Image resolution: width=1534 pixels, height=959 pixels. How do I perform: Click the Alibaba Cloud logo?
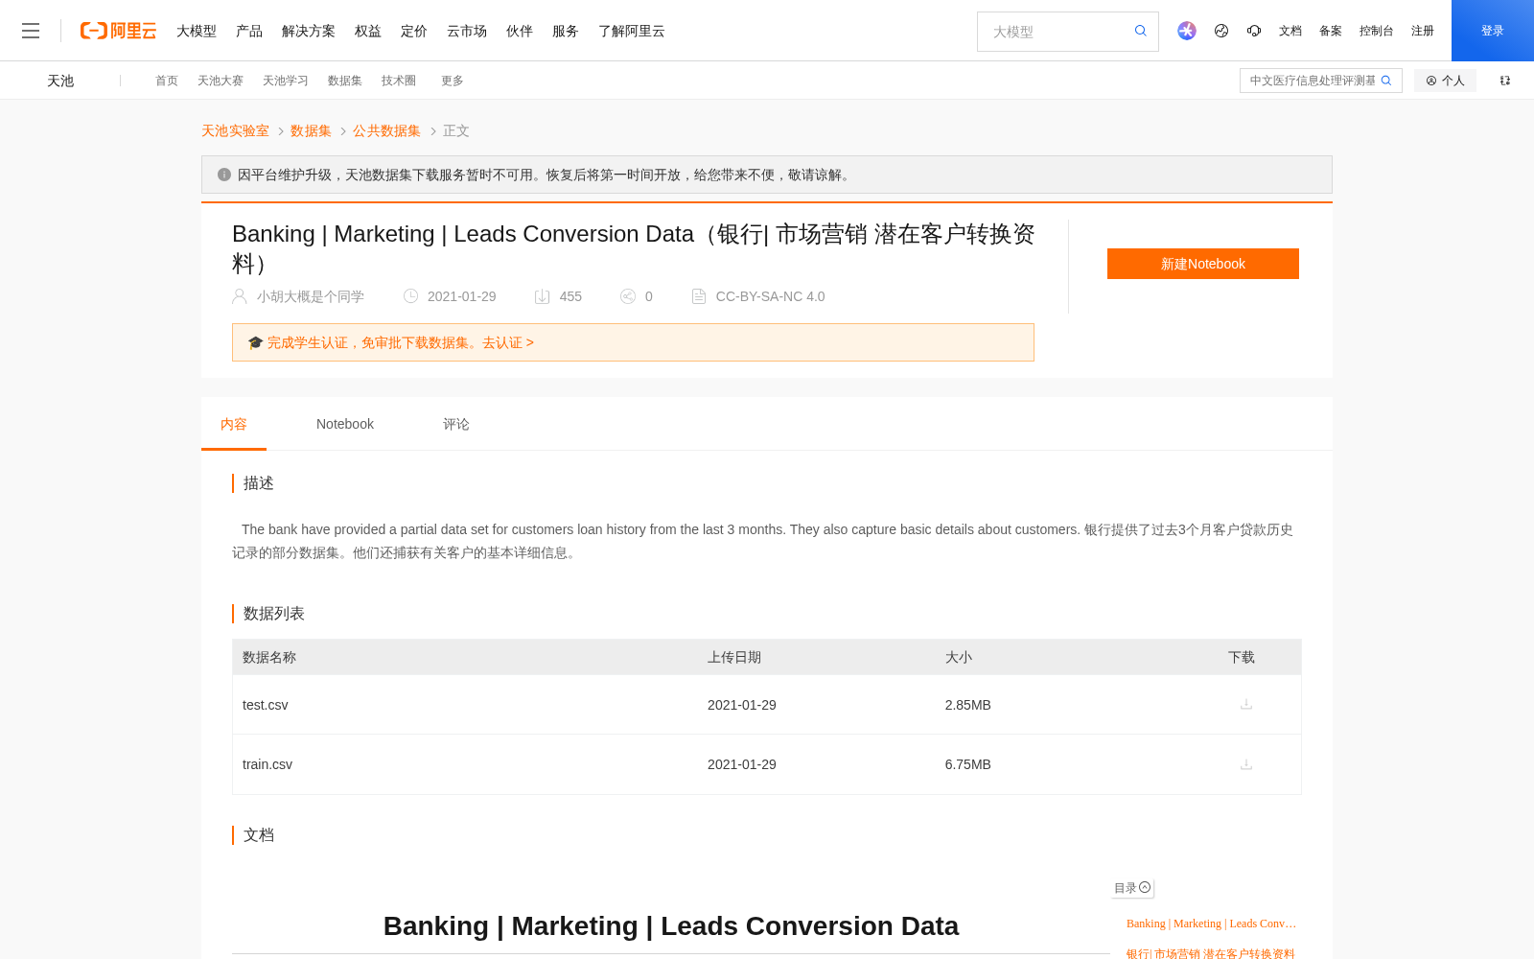pyautogui.click(x=118, y=31)
